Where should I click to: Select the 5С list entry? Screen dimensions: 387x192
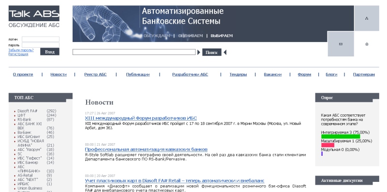pyautogui.click(x=20, y=154)
